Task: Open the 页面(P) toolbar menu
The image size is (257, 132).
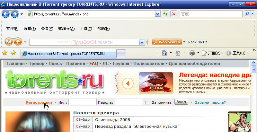Action: [213, 53]
